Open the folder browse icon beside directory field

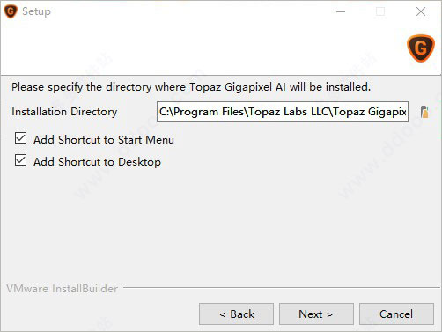tap(424, 112)
